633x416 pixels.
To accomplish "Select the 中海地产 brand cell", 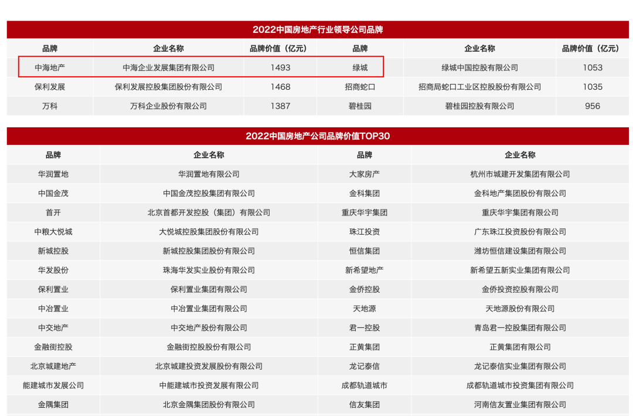I will (50, 67).
